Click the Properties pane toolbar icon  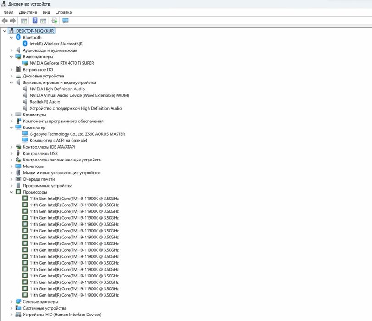click(x=43, y=21)
